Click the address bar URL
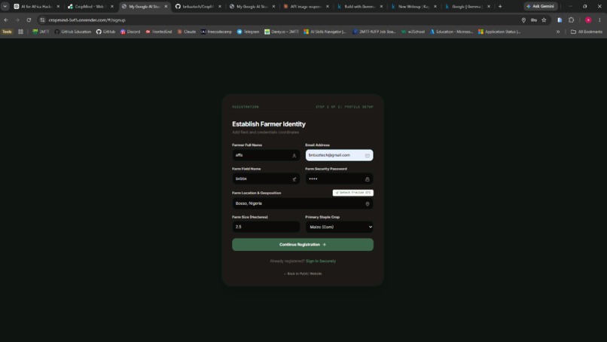Image resolution: width=607 pixels, height=342 pixels. [x=87, y=20]
